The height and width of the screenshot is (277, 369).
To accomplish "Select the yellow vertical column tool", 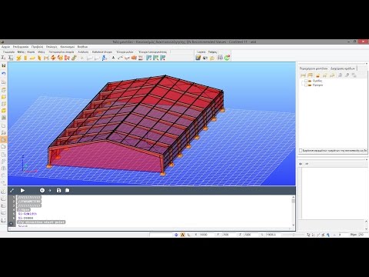I will (25, 58).
